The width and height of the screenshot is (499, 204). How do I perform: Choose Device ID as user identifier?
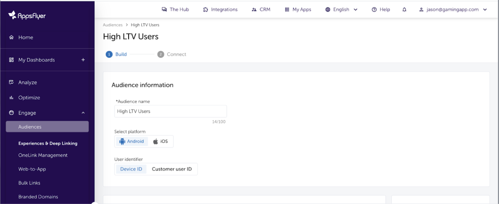tap(131, 169)
